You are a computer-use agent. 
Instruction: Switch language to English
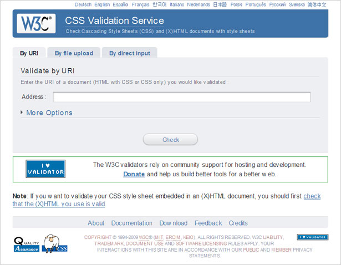pos(102,4)
